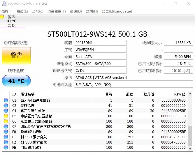Viewport: 195px width, 154px height.
Task: Click the CrystalDiskInfo app icon in title bar
Action: (x=4, y=4)
